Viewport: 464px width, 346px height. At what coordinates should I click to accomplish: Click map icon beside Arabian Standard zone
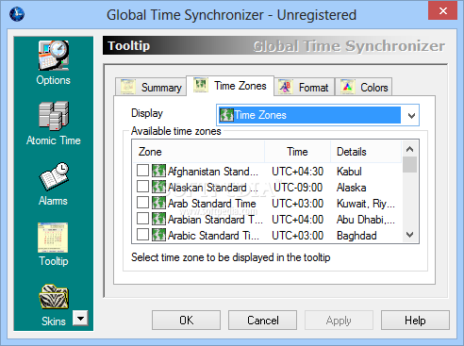click(158, 219)
